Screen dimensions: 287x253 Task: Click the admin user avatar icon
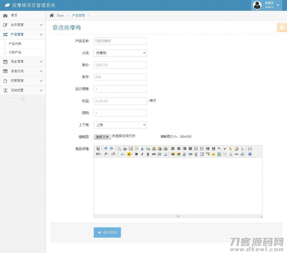click(257, 5)
